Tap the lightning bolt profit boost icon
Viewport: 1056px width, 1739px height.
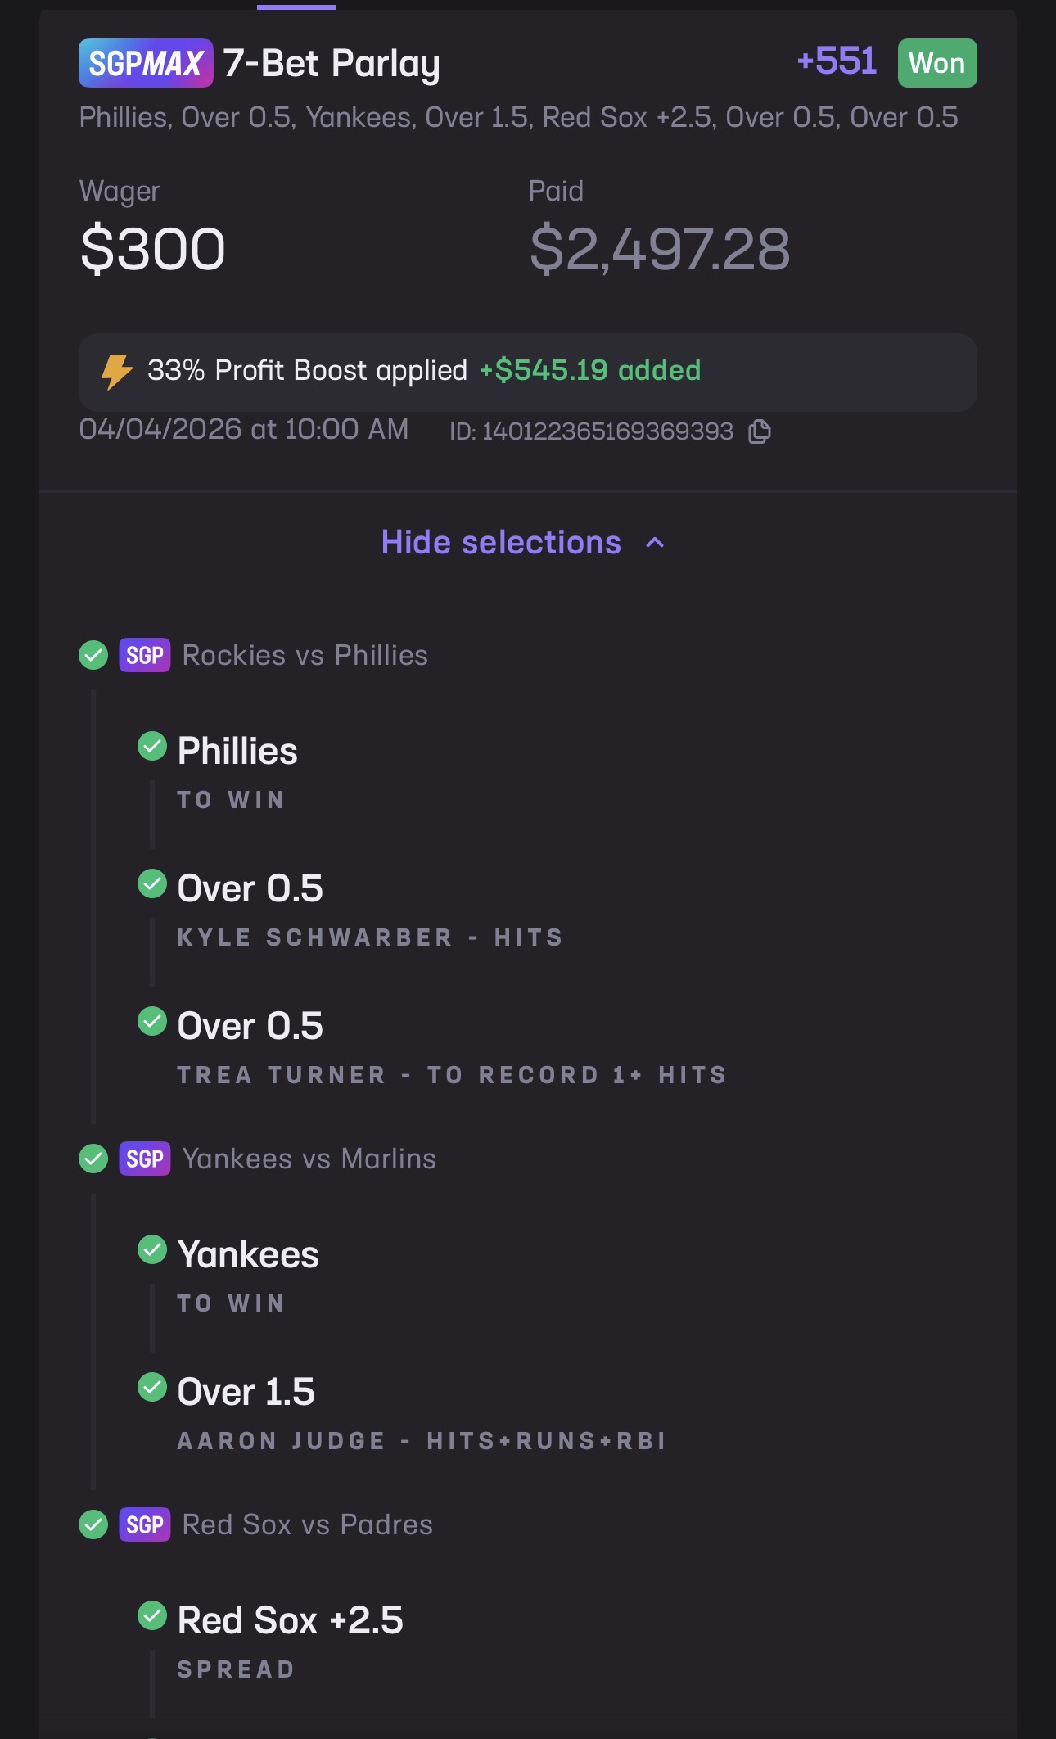point(117,371)
